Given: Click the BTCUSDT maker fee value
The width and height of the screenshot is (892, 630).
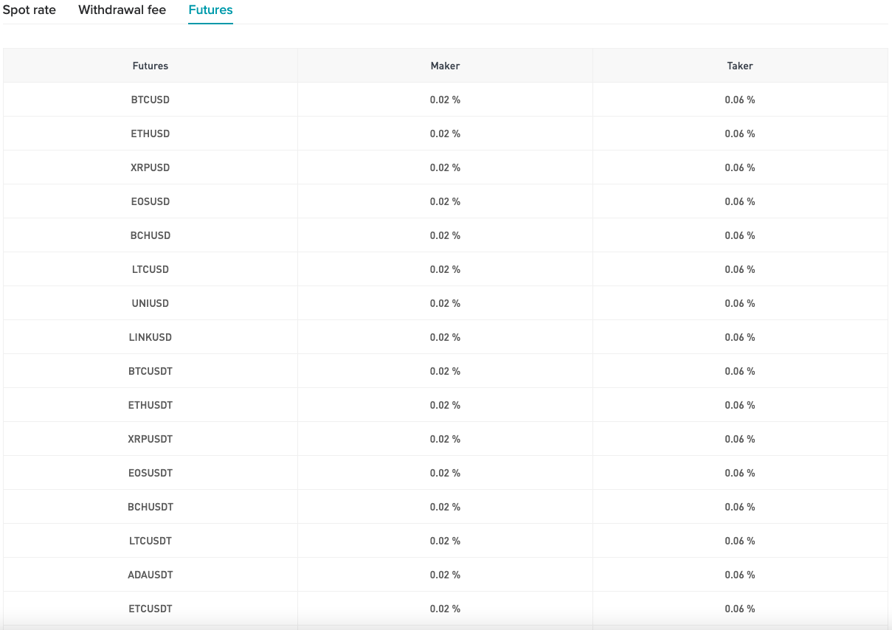Looking at the screenshot, I should click(x=445, y=371).
